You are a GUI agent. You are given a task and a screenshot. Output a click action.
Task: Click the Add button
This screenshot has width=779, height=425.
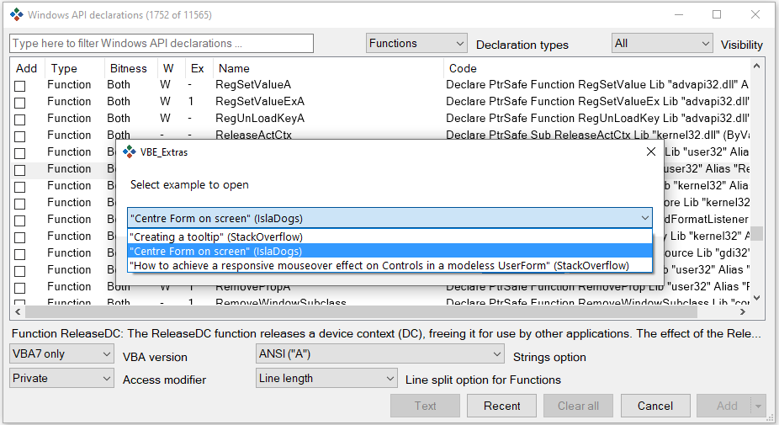tap(725, 406)
